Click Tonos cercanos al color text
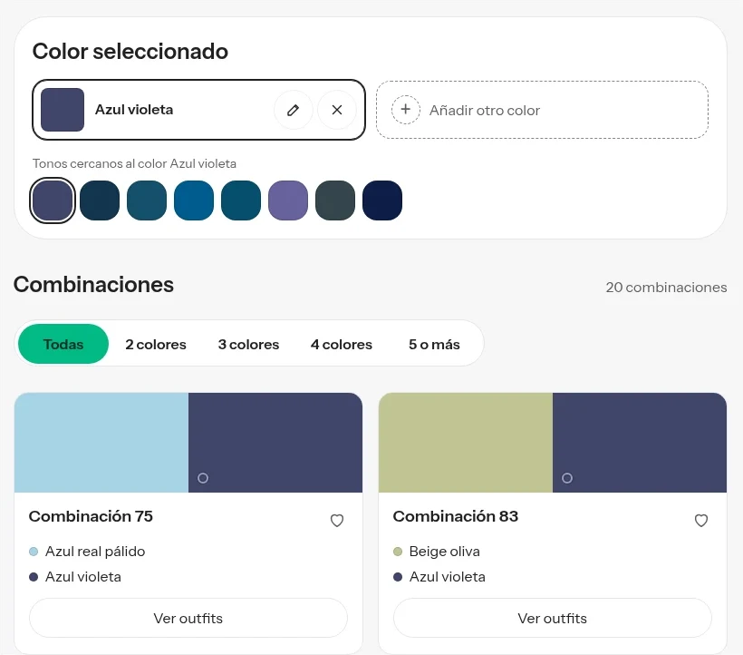 pyautogui.click(x=134, y=163)
